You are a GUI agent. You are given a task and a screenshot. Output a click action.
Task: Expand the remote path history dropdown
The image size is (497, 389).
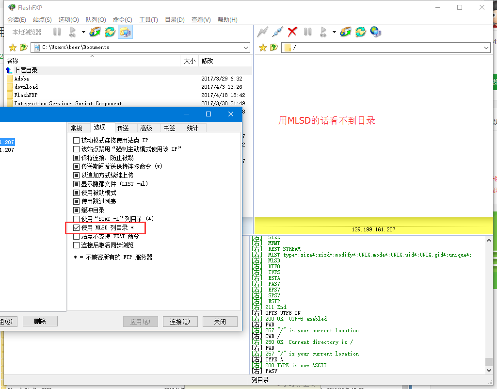[486, 48]
